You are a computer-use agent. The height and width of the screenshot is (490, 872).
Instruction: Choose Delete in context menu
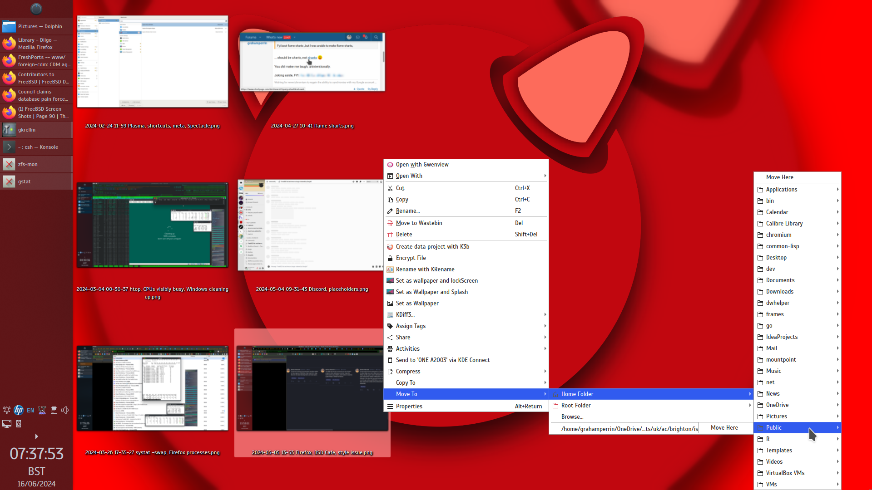click(466, 234)
